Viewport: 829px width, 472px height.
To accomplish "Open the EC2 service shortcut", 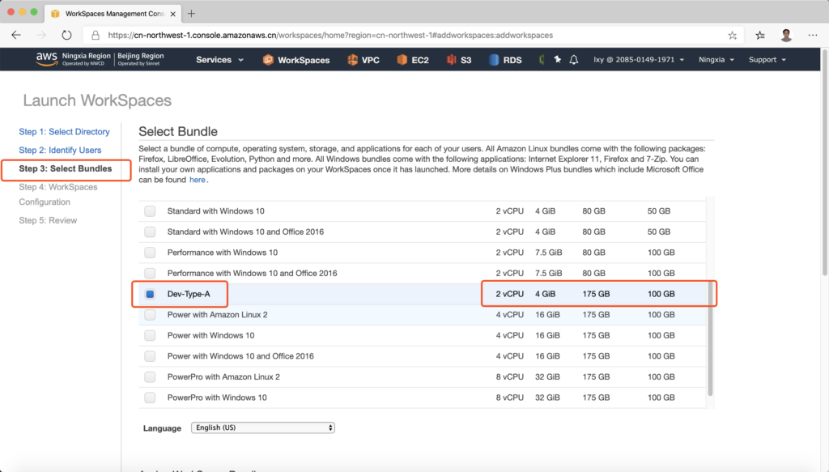I will point(412,60).
